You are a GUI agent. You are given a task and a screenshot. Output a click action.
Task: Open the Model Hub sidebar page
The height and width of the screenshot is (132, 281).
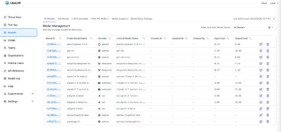[x=14, y=78]
